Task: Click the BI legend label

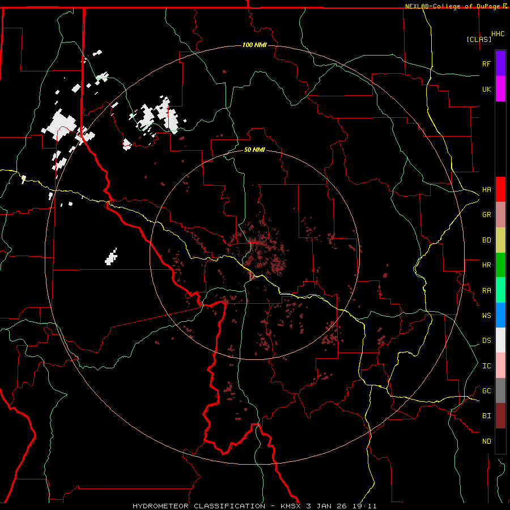Action: click(x=486, y=416)
